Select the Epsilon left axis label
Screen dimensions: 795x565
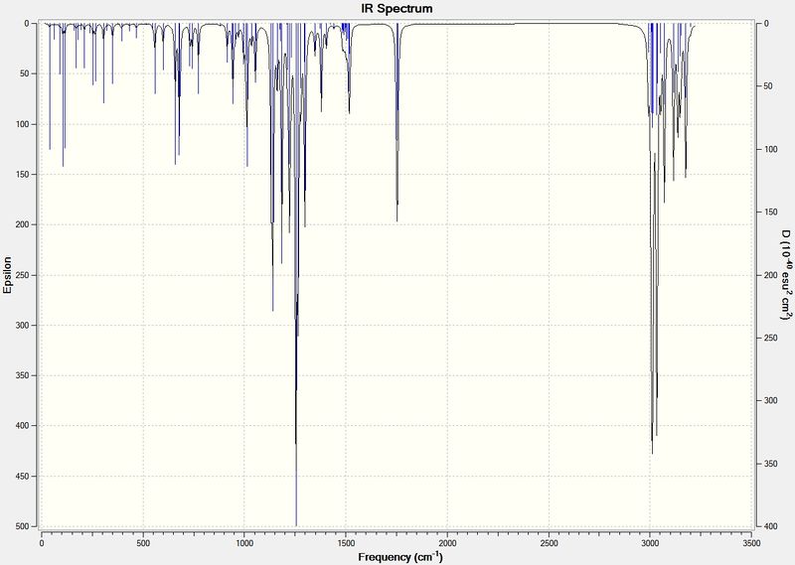[x=7, y=275]
